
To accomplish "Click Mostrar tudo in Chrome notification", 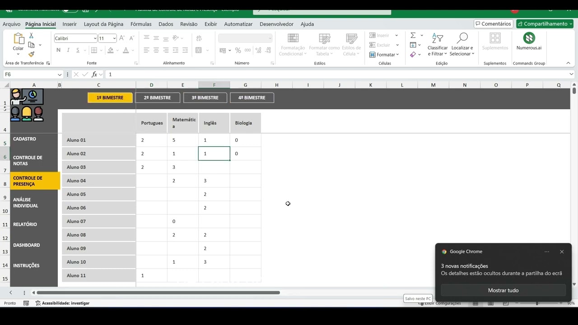I will coord(503,290).
